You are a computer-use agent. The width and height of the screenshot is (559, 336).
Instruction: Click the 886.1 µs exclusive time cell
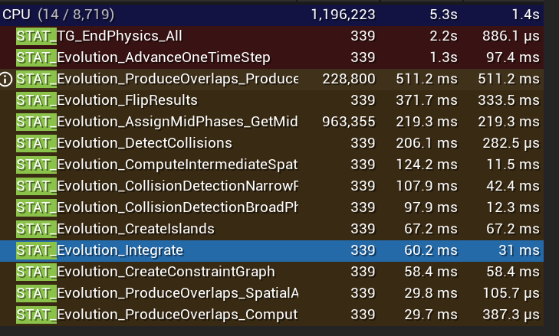pos(511,36)
